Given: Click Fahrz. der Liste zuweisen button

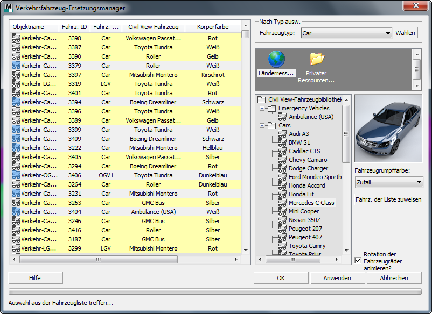Looking at the screenshot, I should pyautogui.click(x=388, y=199).
